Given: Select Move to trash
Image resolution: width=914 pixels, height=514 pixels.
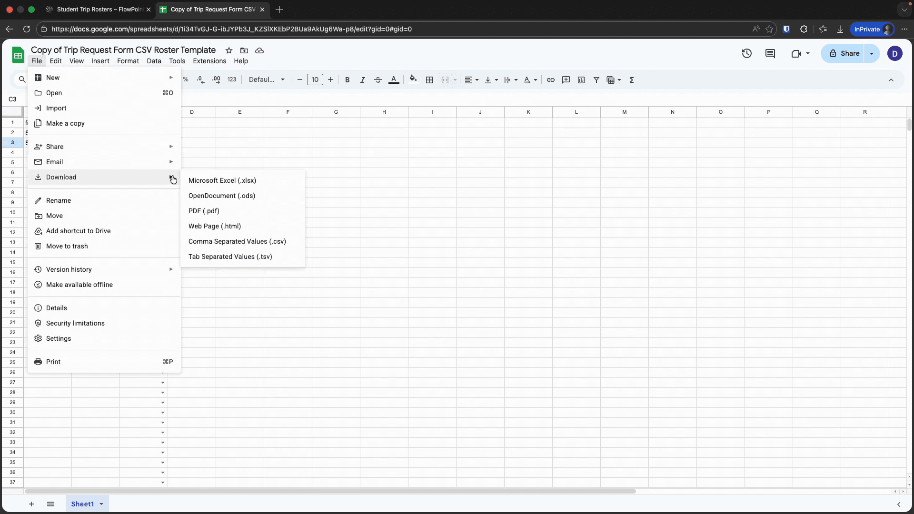Looking at the screenshot, I should click(104, 246).
